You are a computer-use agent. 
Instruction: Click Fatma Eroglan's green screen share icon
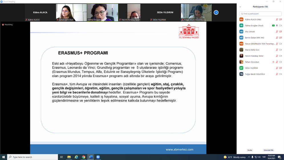click(273, 26)
